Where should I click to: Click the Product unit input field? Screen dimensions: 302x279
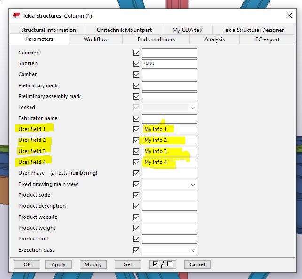(170, 239)
